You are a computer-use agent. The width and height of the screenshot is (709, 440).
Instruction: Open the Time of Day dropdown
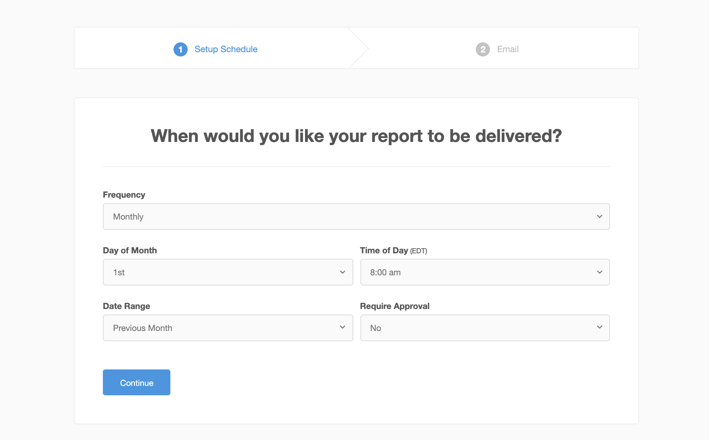click(485, 272)
